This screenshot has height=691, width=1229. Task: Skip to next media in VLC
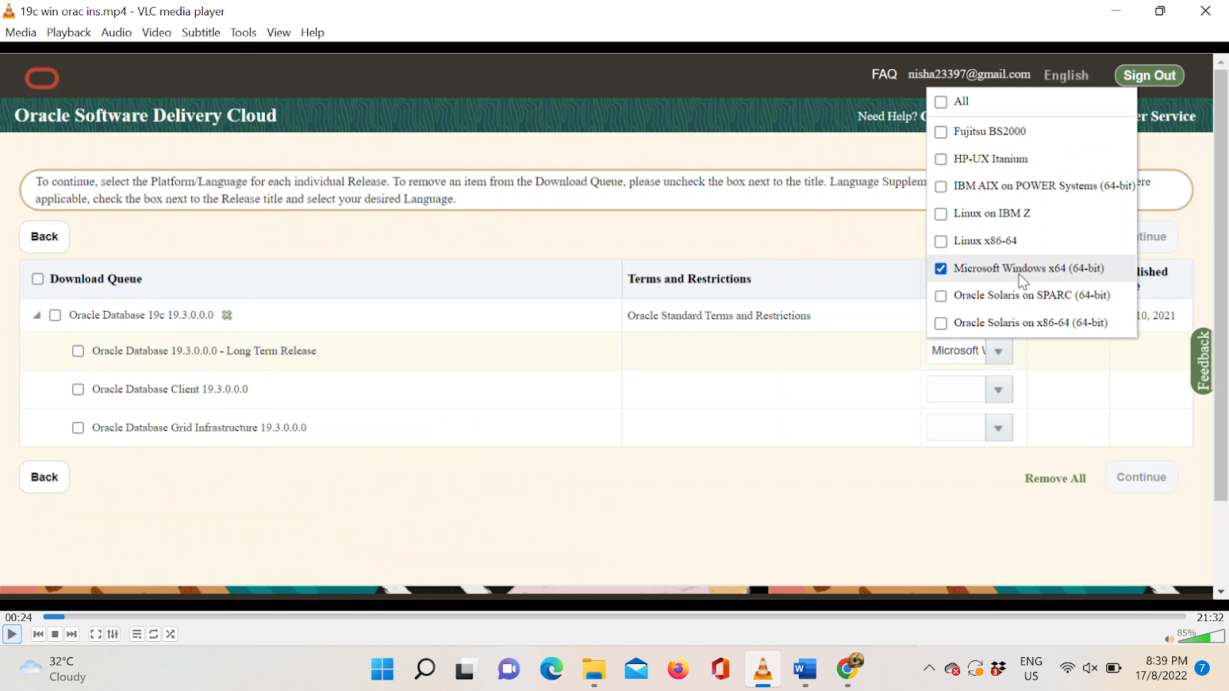click(x=72, y=634)
